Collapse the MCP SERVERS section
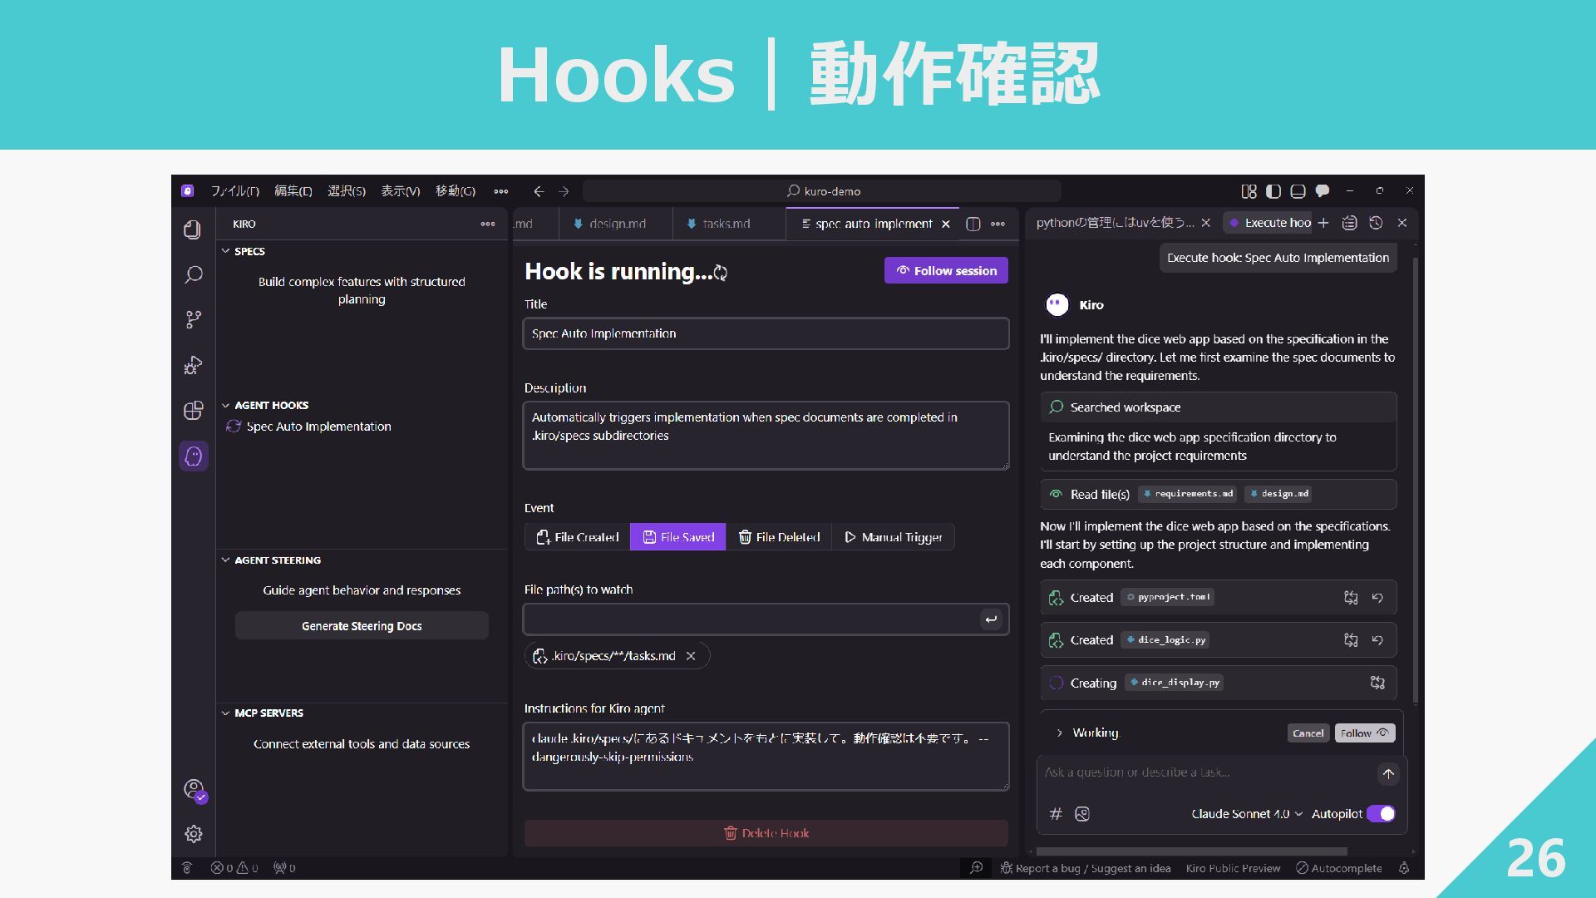This screenshot has width=1596, height=898. point(225,713)
